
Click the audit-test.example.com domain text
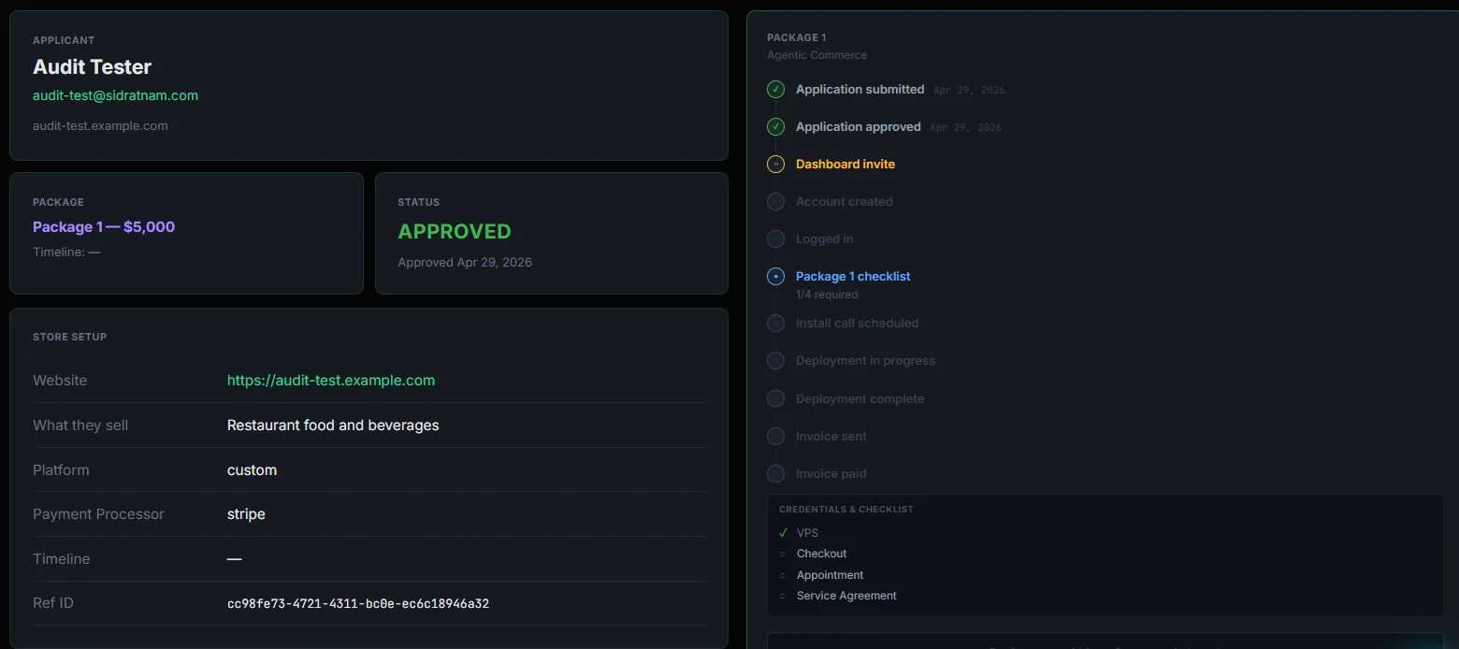[x=100, y=125]
